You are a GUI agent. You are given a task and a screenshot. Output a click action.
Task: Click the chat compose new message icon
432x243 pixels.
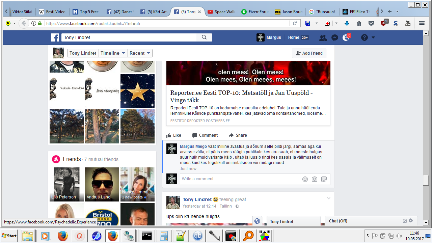[x=405, y=221]
